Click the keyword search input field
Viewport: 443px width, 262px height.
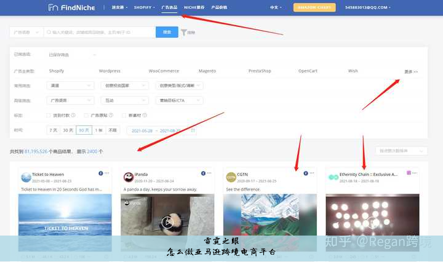[98, 32]
